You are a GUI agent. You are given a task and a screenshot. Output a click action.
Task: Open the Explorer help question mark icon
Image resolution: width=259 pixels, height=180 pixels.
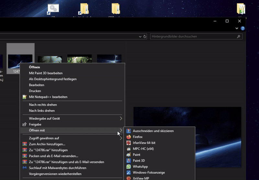[x=243, y=29]
